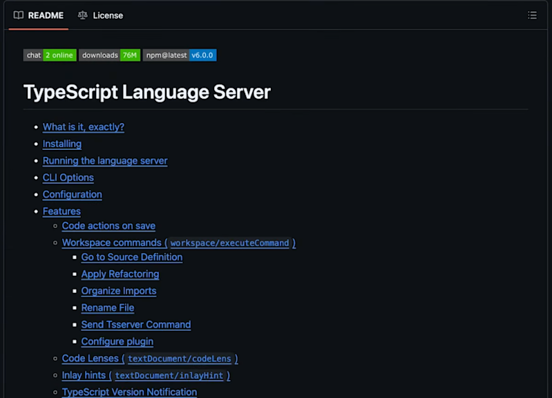Open the chat 2 online badge
This screenshot has width=552, height=398.
click(x=50, y=55)
